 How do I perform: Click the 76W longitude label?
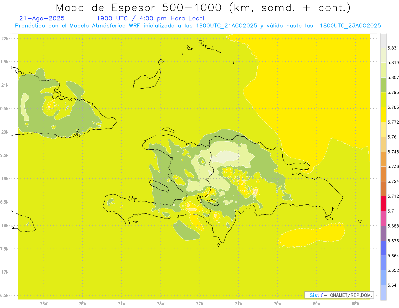point(44,304)
